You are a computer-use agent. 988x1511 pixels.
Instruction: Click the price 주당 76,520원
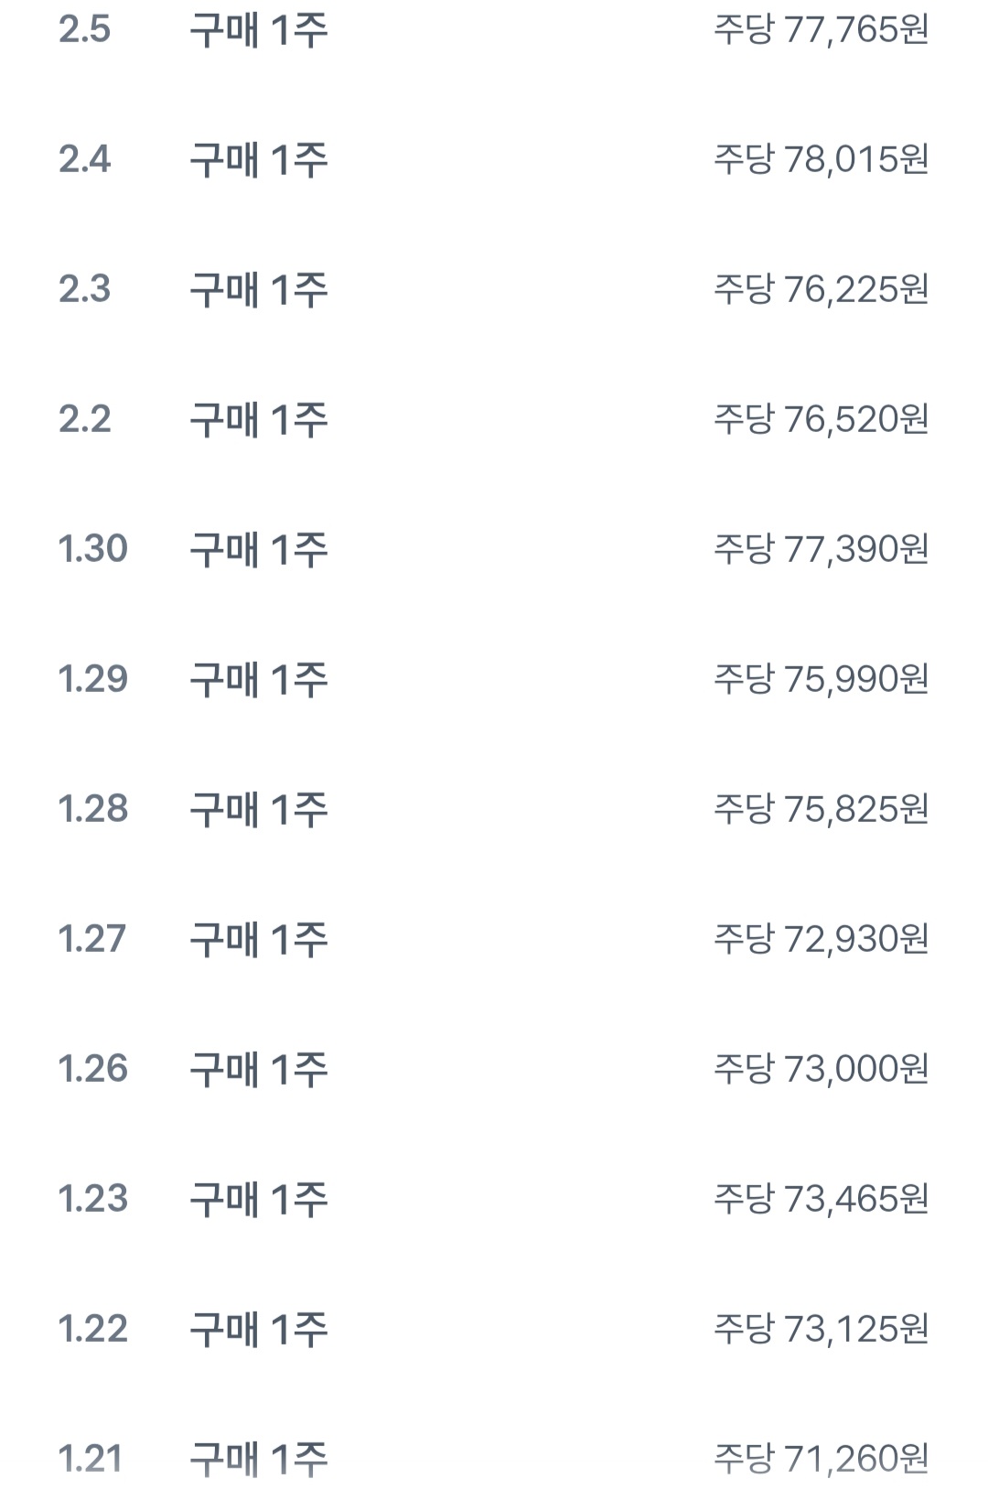(x=821, y=420)
